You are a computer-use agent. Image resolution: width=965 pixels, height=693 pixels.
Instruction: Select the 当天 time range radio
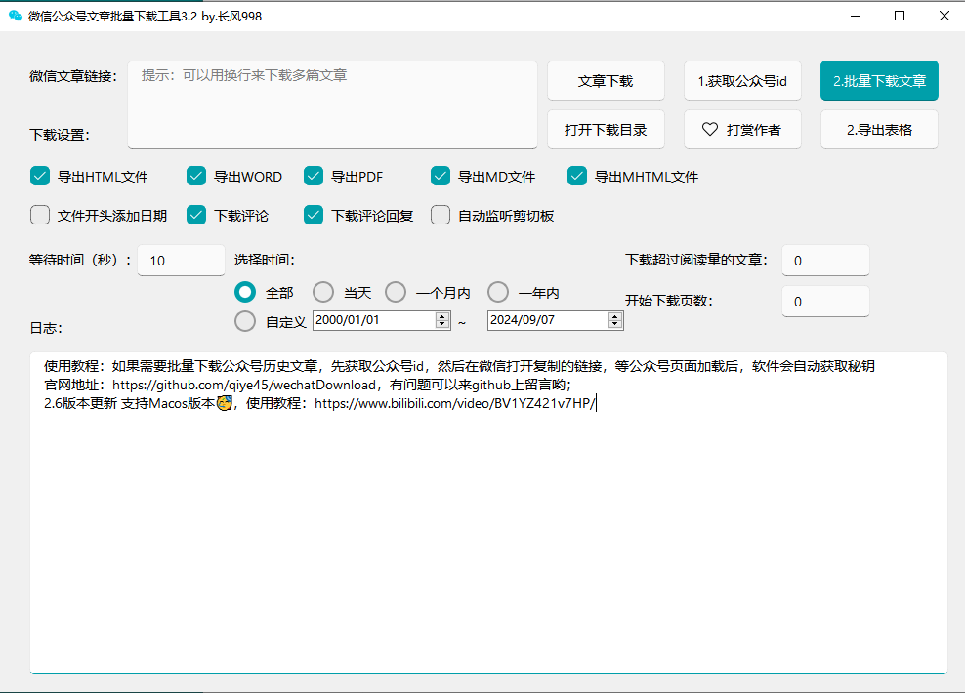pos(323,291)
